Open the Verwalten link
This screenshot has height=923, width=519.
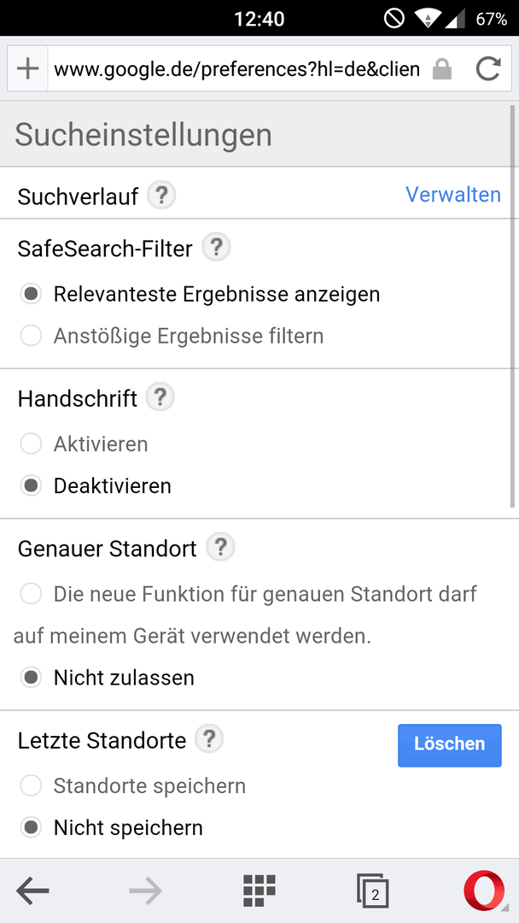tap(453, 194)
